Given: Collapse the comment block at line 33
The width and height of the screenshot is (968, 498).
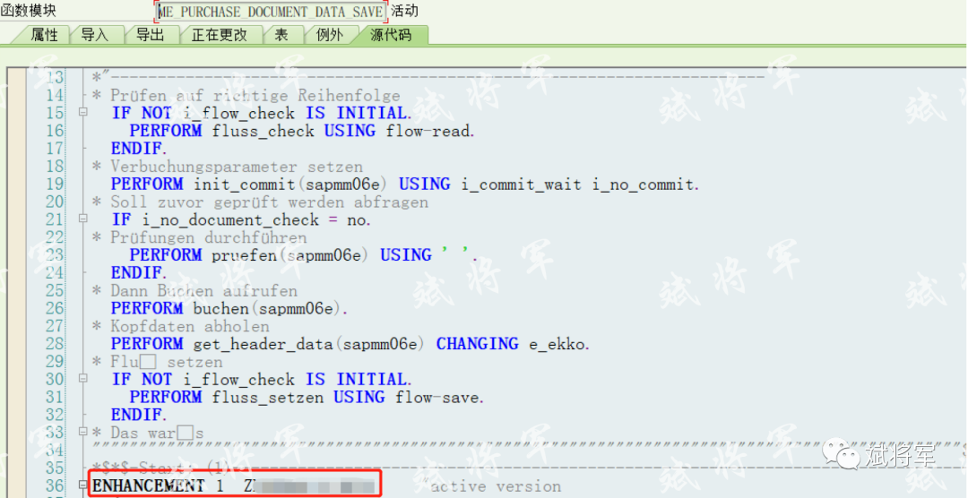Looking at the screenshot, I should pos(82,432).
